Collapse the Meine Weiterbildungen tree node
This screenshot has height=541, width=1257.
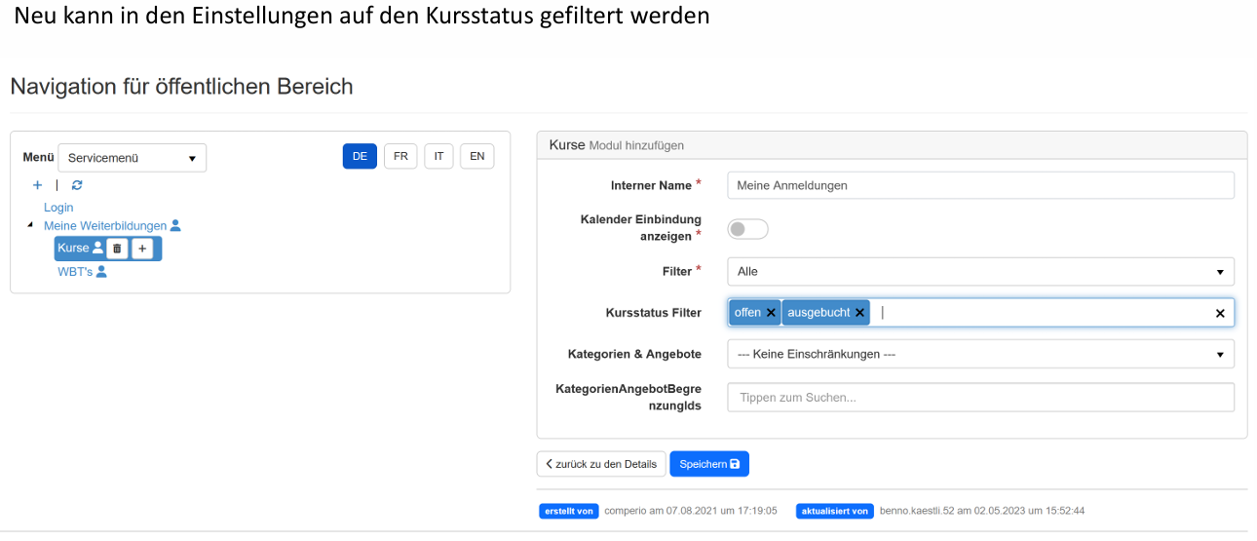pyautogui.click(x=29, y=226)
